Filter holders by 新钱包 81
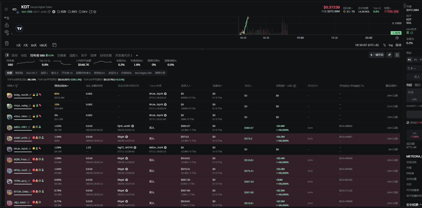422x208 pixels. [99, 73]
